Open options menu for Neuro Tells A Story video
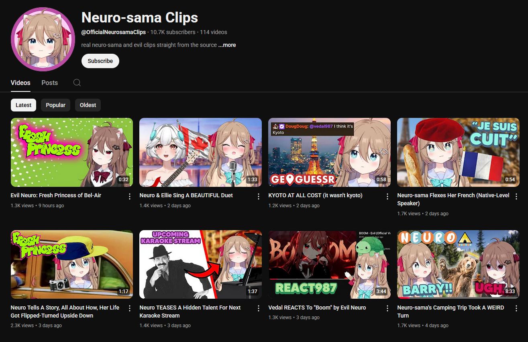This screenshot has height=342, width=528. (x=130, y=308)
